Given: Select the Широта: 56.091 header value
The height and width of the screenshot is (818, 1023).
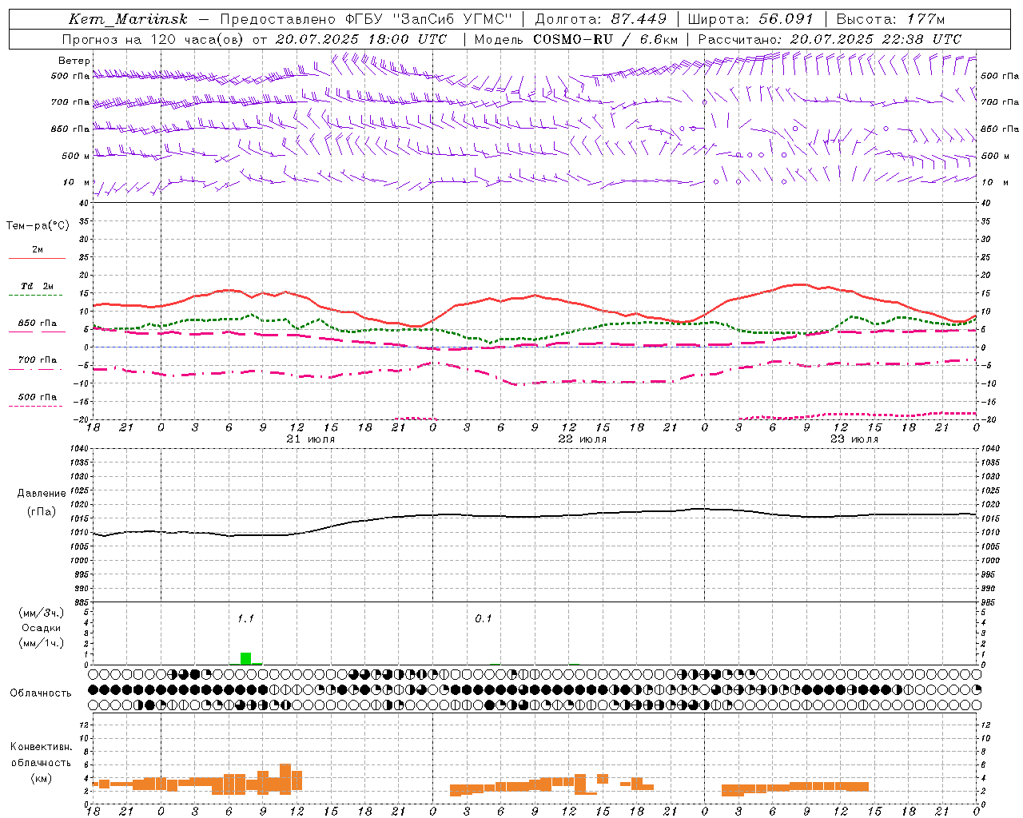Looking at the screenshot, I should click(x=750, y=19).
